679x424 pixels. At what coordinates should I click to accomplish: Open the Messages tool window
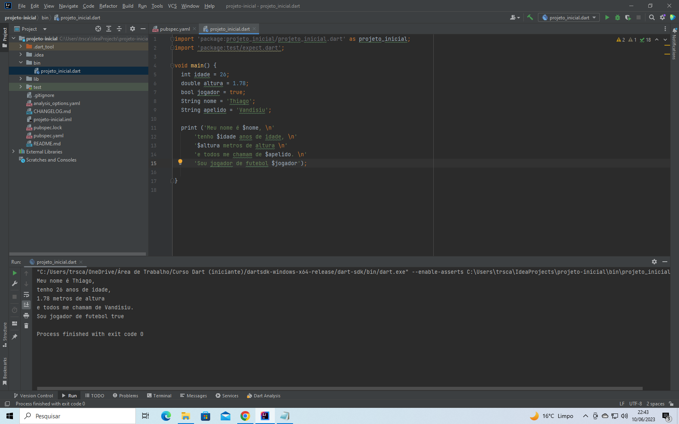(x=194, y=396)
